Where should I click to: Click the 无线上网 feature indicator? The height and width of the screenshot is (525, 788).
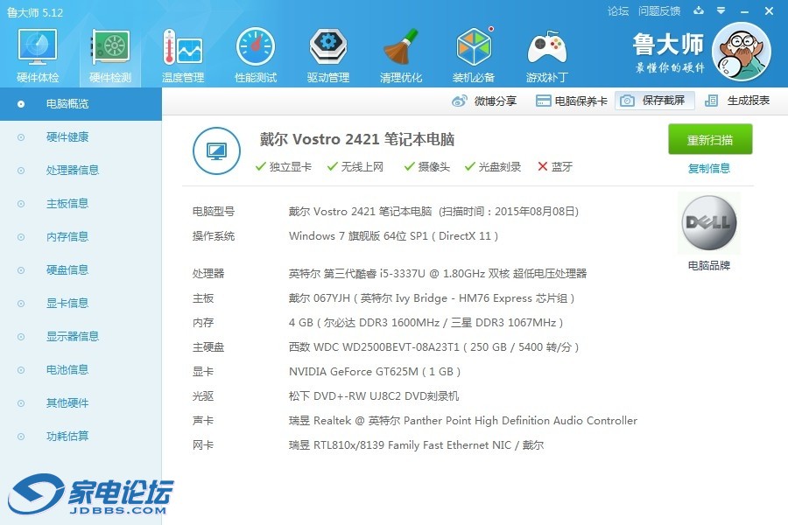coord(355,167)
